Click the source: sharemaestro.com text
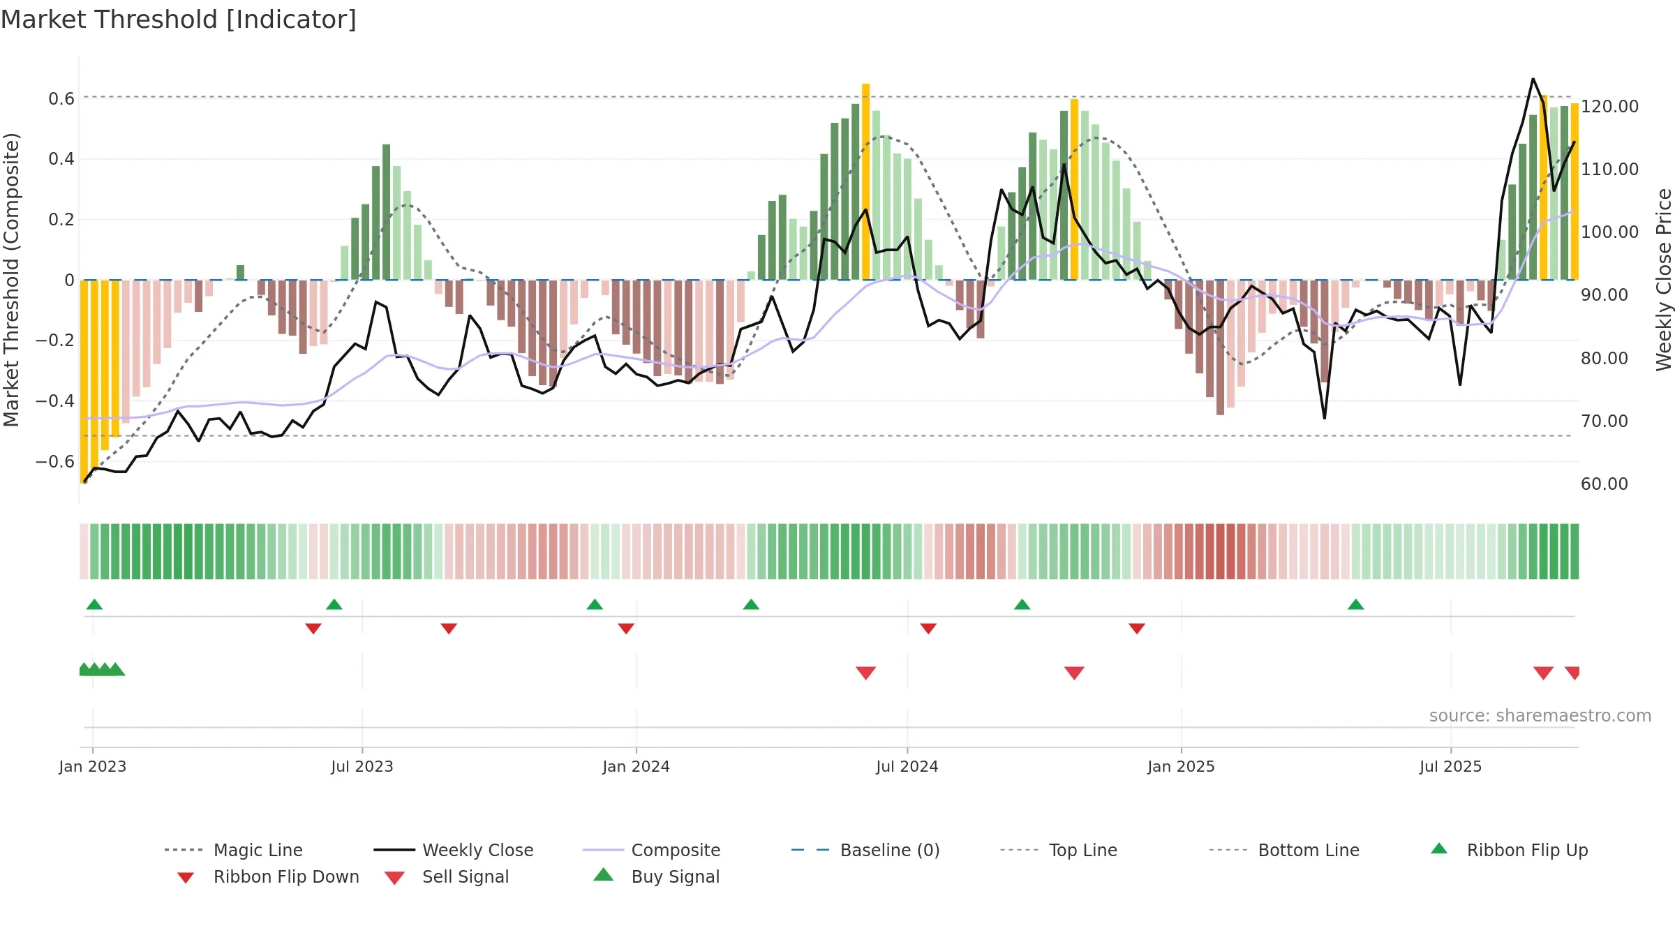1675x942 pixels. point(1540,716)
